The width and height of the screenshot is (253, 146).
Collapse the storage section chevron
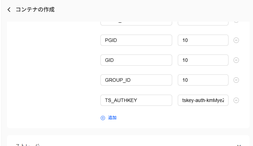tap(239, 145)
